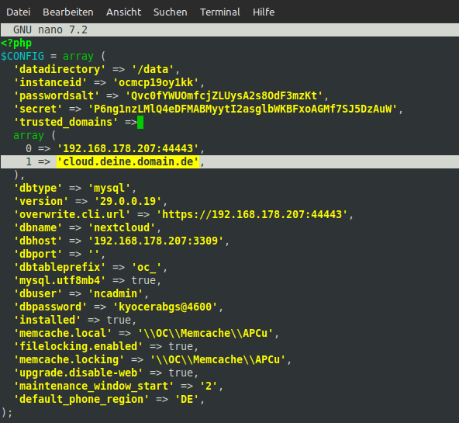Click the 'memcache.locking' key
Screen dimensions: 459x423
69,359
